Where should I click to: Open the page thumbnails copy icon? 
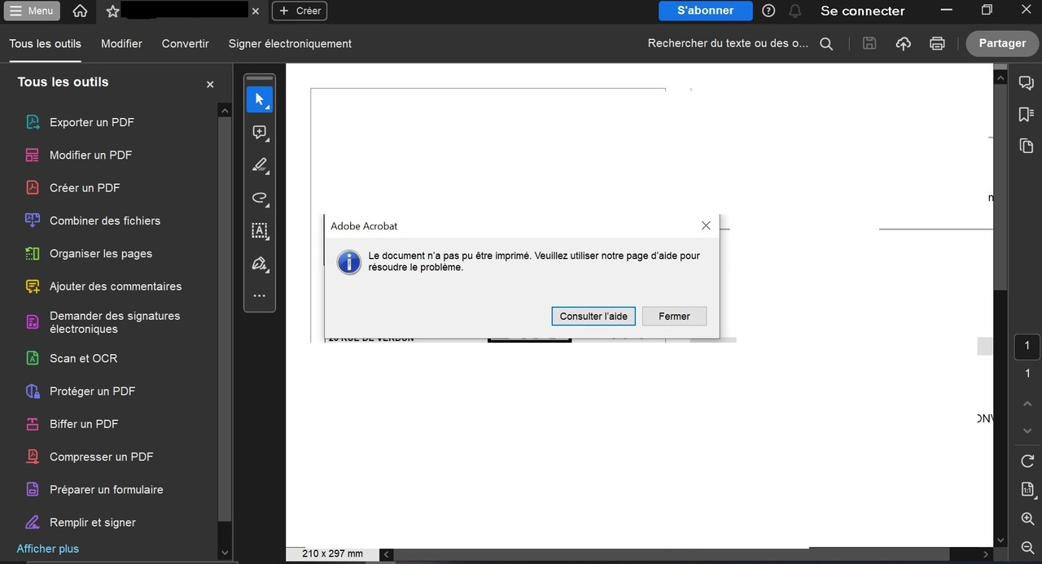pyautogui.click(x=1027, y=146)
